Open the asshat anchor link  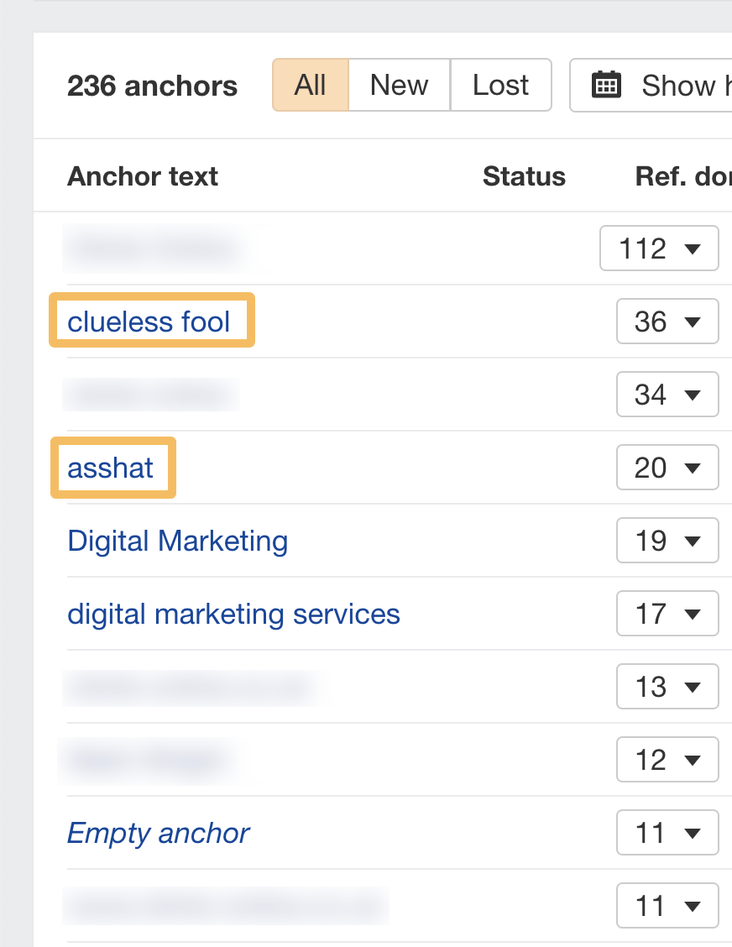(x=112, y=468)
